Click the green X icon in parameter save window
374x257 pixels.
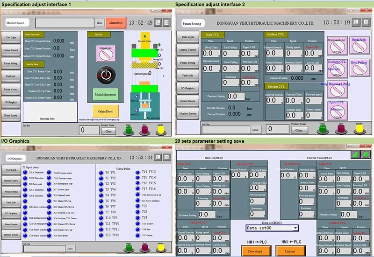(366, 154)
